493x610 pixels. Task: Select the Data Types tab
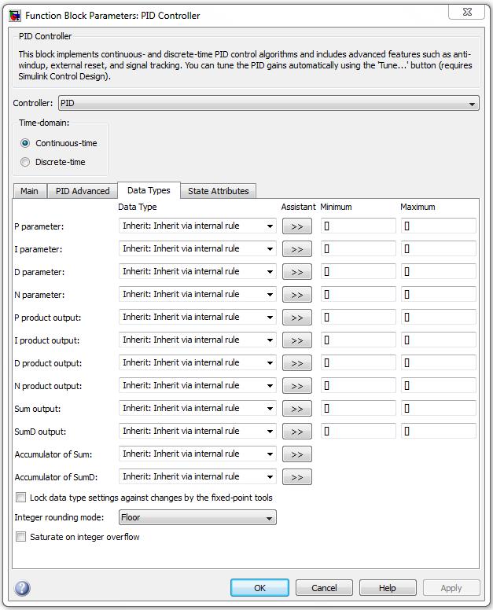(149, 190)
